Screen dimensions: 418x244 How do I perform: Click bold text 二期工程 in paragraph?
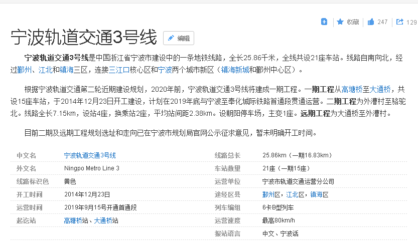tap(342, 101)
